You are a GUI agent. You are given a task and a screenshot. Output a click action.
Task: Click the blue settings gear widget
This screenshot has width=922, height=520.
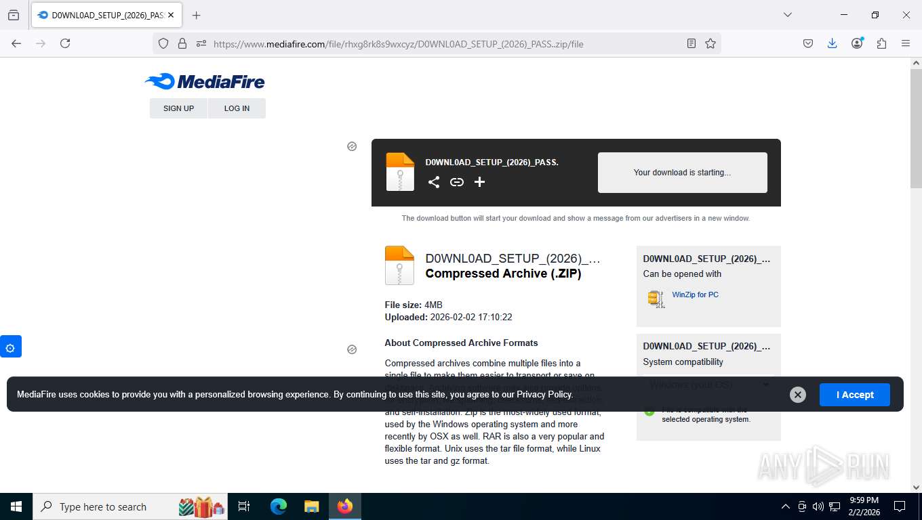tap(10, 348)
